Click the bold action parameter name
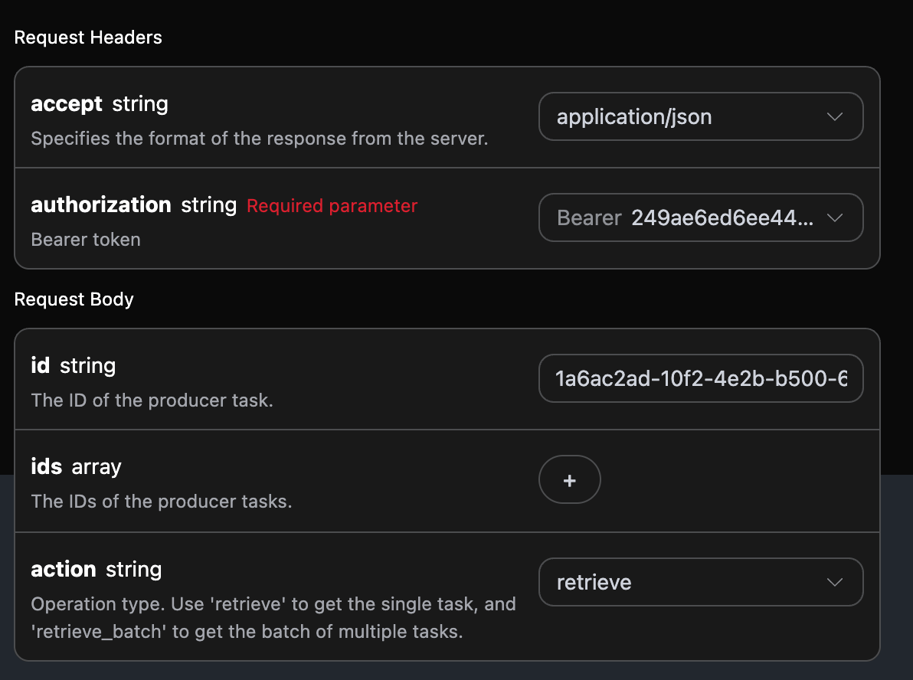Viewport: 913px width, 680px height. (63, 570)
